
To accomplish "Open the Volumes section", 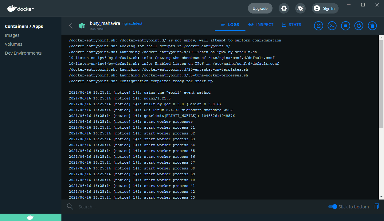I will pyautogui.click(x=14, y=44).
